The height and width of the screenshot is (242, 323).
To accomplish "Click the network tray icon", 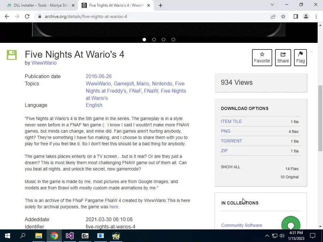I will pos(275,236).
